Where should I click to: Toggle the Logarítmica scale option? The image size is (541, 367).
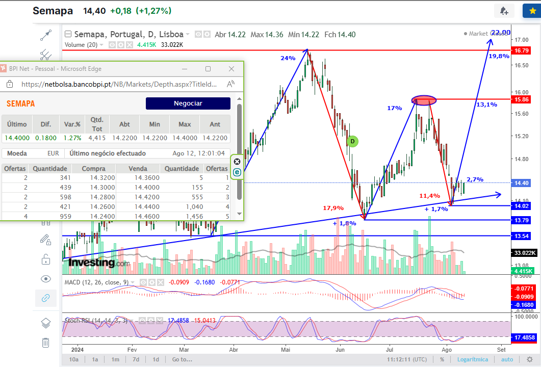click(x=473, y=359)
